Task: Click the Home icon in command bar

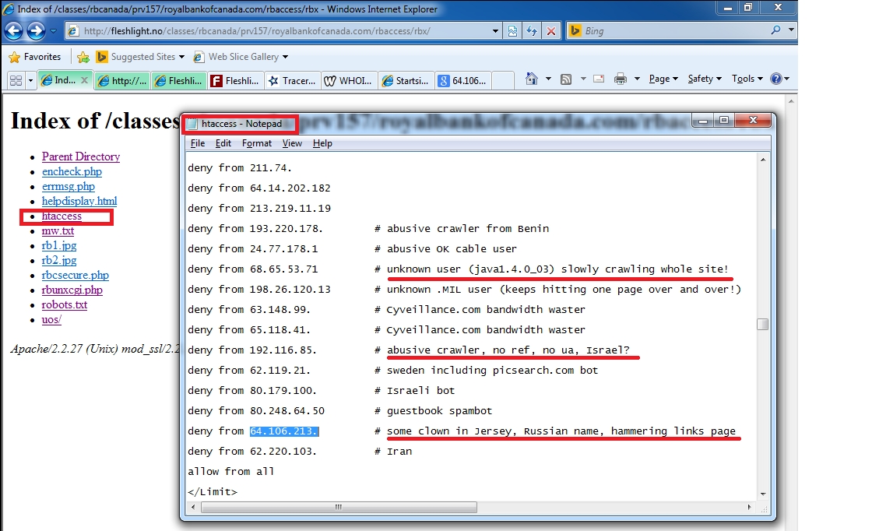Action: click(x=532, y=79)
